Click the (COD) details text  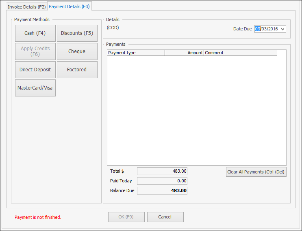tap(113, 28)
